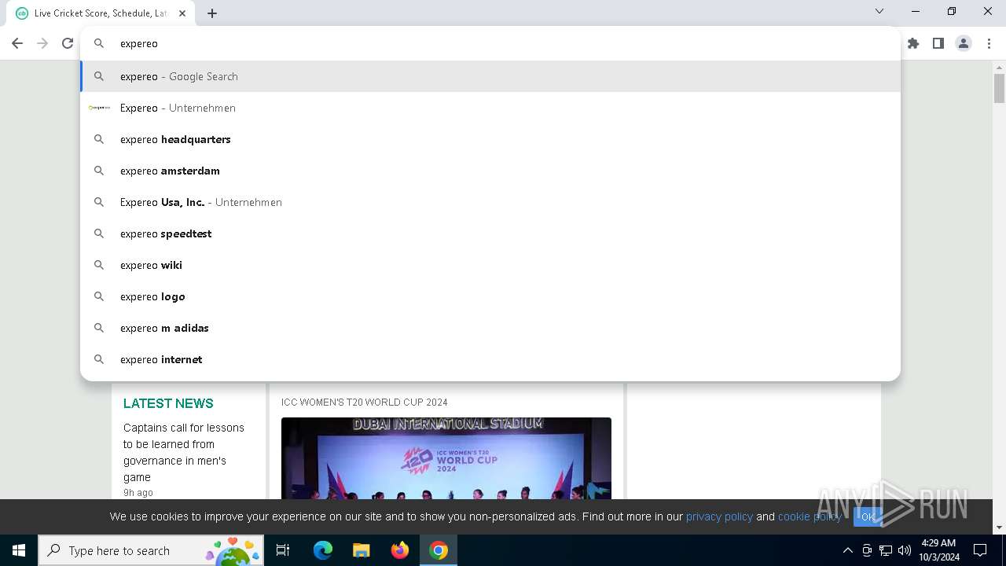The image size is (1006, 566).
Task: Open the privacy policy link
Action: 719,516
